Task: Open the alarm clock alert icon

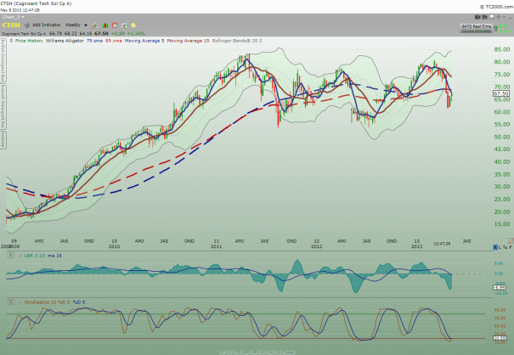Action: [x=115, y=25]
